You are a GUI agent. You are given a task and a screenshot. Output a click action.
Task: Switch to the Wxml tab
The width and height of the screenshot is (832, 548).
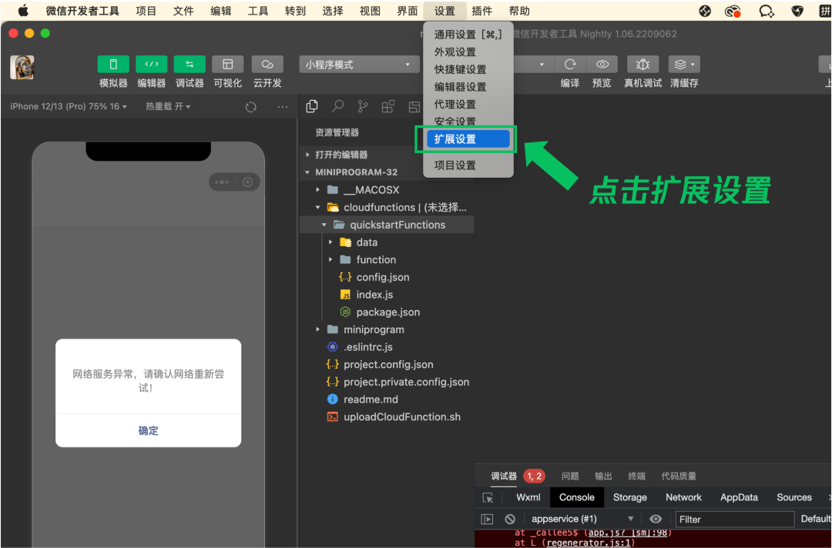(528, 497)
